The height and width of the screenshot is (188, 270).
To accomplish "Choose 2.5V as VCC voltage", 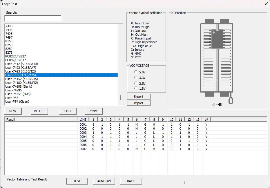I will 136,83.
